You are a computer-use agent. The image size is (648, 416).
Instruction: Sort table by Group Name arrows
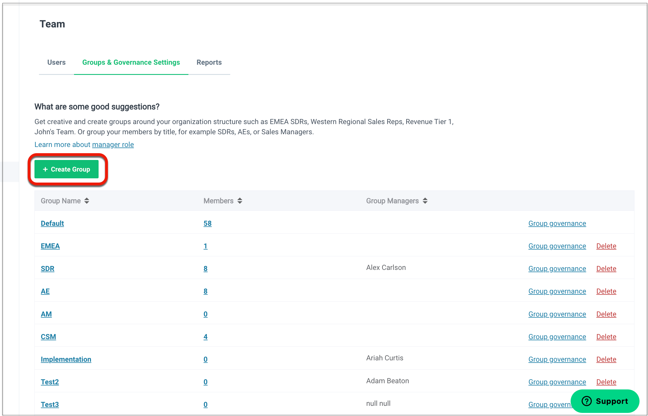87,201
